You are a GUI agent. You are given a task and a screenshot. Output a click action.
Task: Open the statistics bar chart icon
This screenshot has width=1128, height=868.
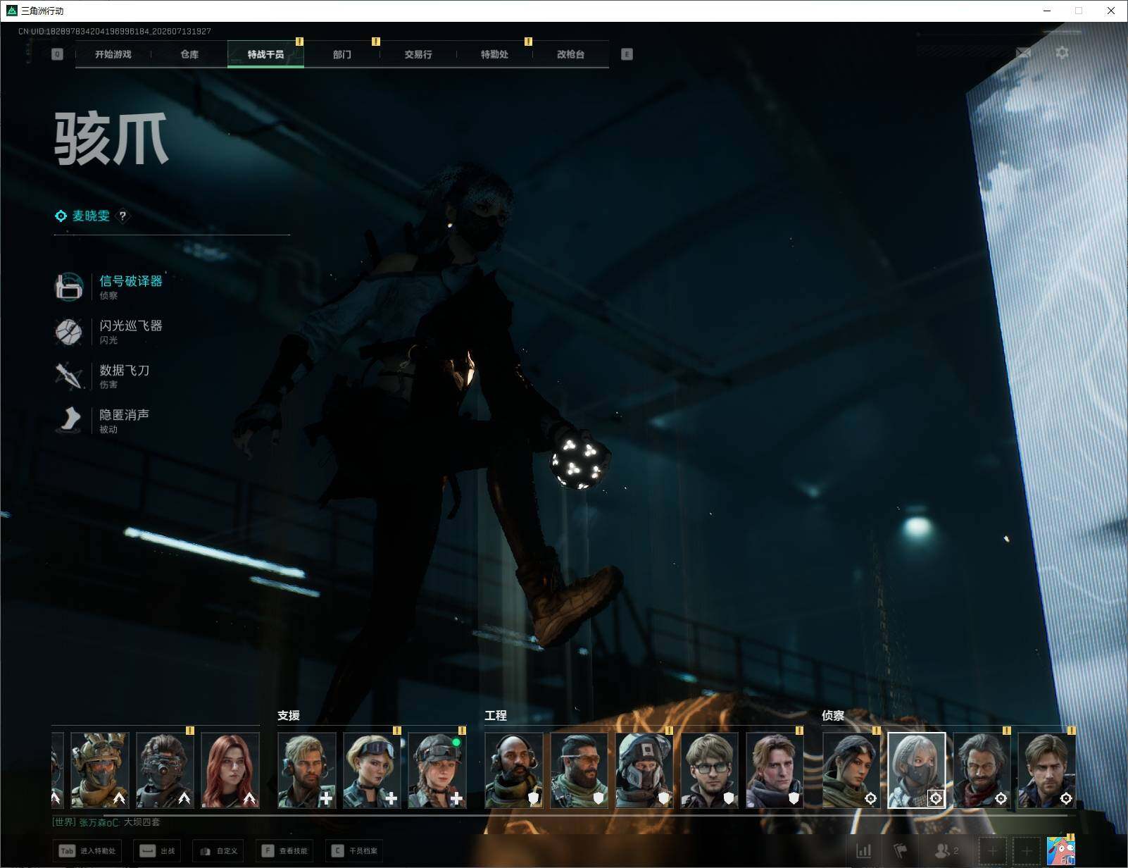(x=864, y=851)
